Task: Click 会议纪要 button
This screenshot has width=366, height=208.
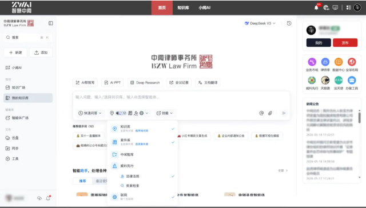Action: click(x=179, y=82)
